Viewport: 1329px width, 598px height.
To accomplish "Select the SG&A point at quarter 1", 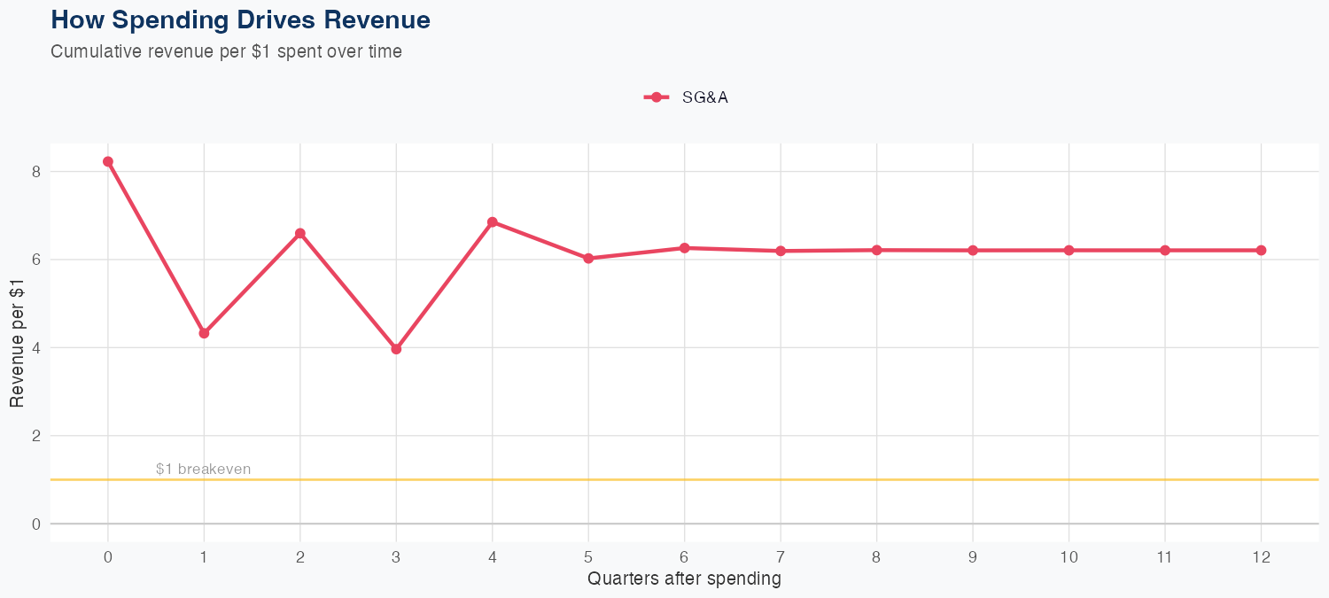I will (x=204, y=333).
